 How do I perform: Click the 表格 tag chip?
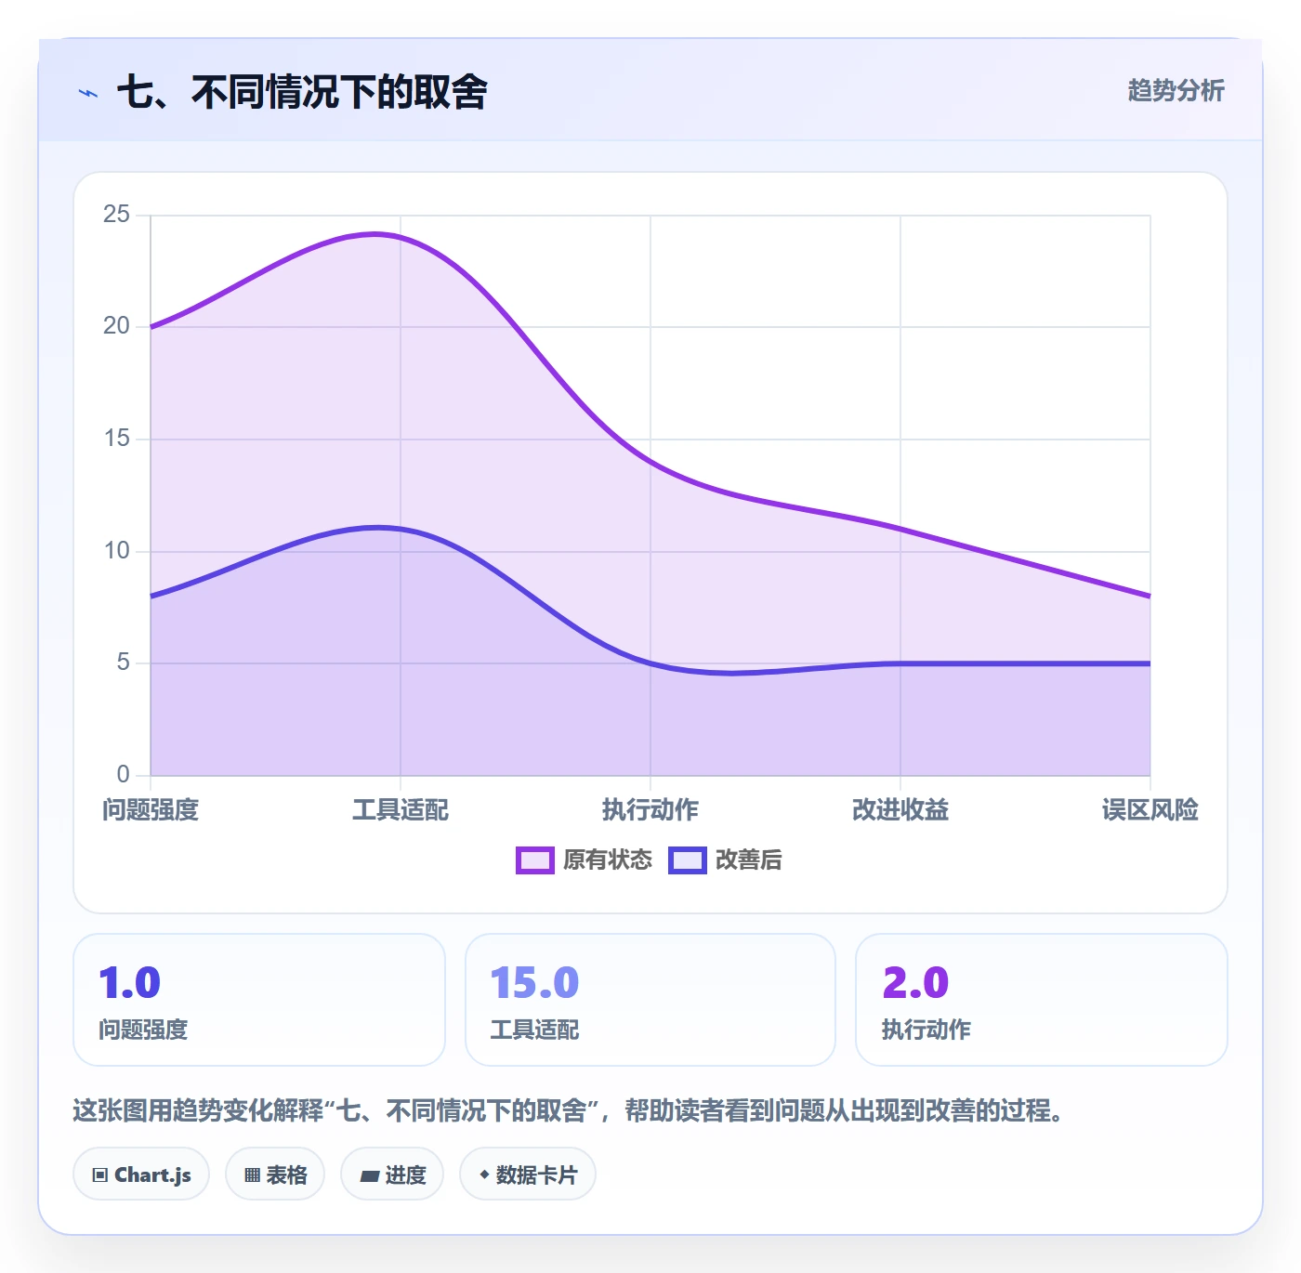[275, 1175]
